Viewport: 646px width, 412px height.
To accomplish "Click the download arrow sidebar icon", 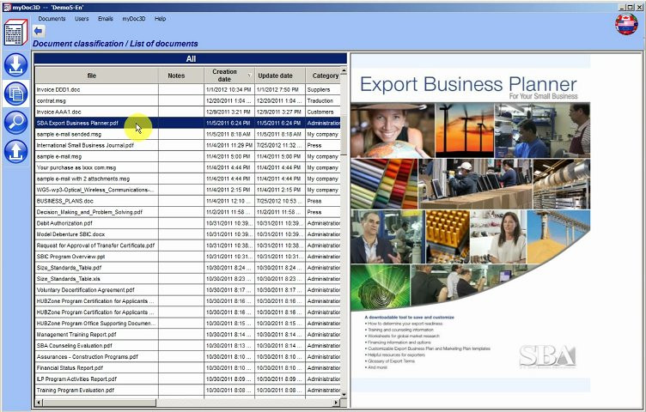I will (x=15, y=64).
